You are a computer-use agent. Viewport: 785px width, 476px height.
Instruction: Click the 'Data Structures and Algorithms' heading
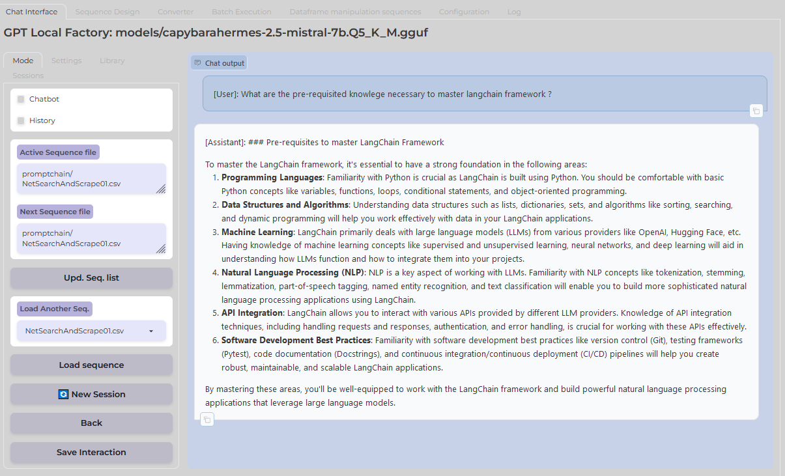click(285, 204)
